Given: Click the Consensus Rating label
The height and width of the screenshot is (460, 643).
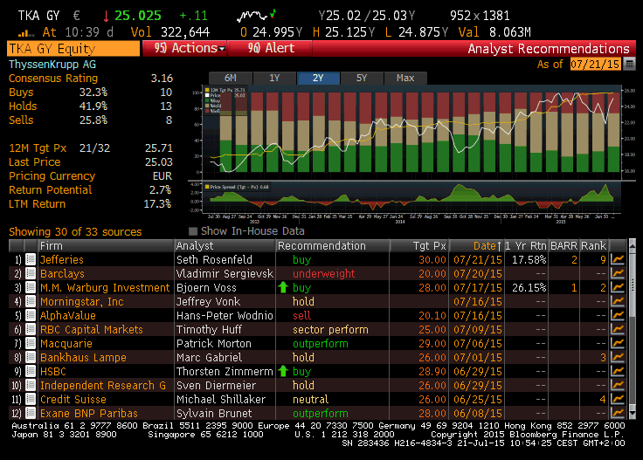Looking at the screenshot, I should pyautogui.click(x=53, y=79).
